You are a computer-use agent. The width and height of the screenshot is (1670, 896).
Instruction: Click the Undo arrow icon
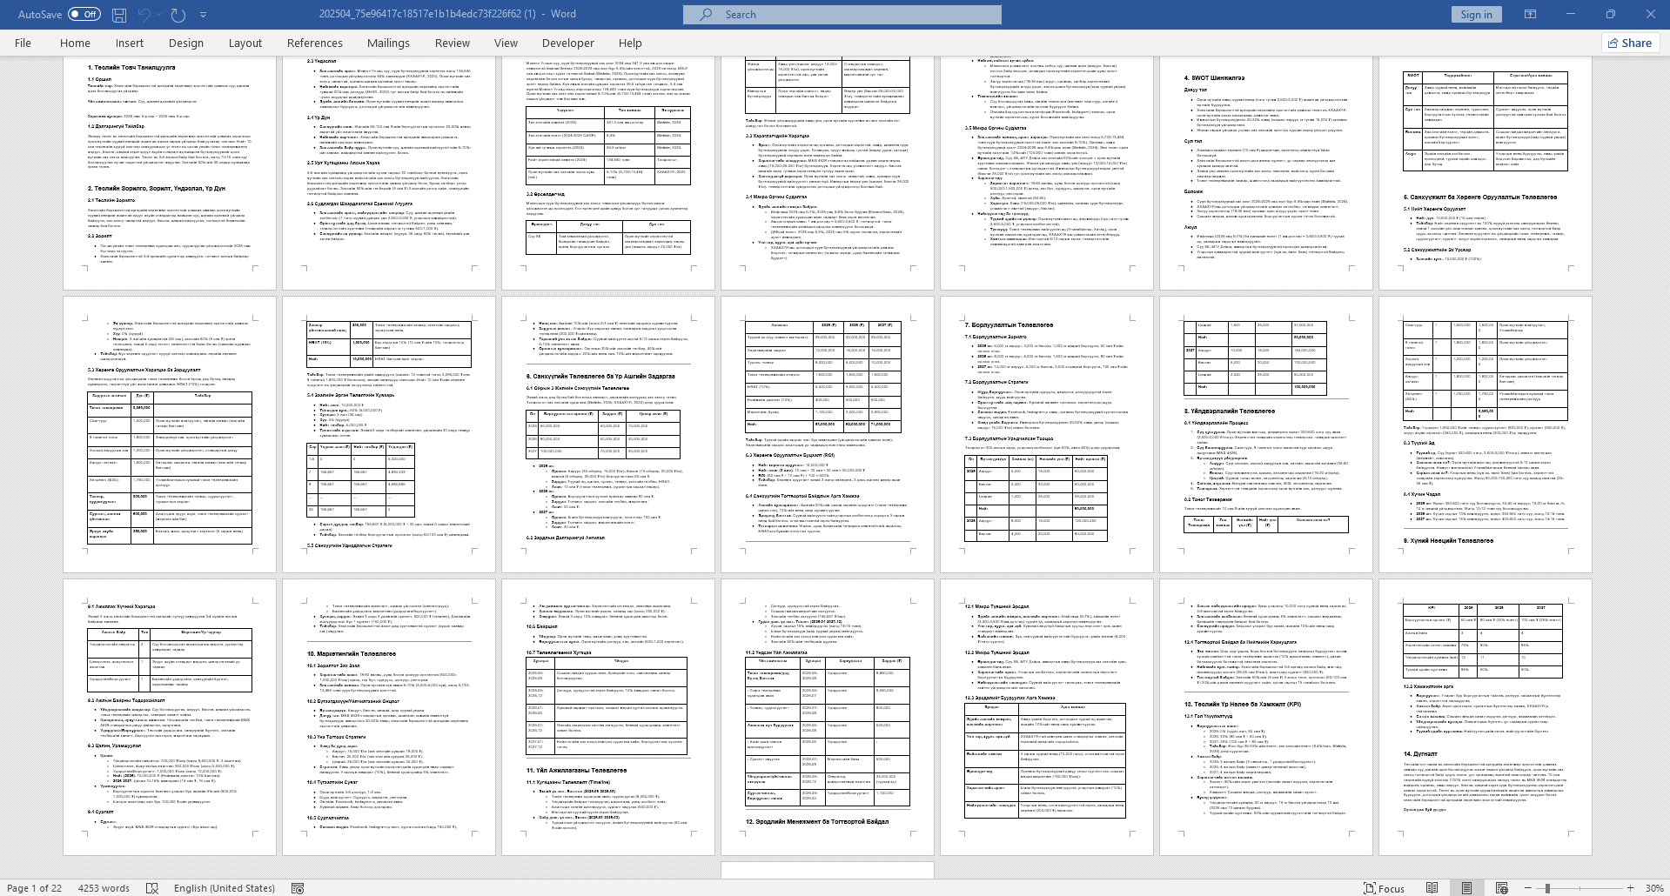144,14
